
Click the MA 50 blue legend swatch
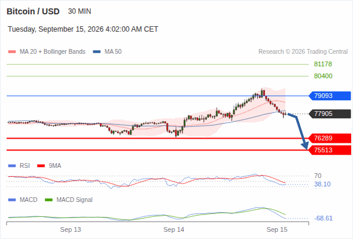(97, 52)
